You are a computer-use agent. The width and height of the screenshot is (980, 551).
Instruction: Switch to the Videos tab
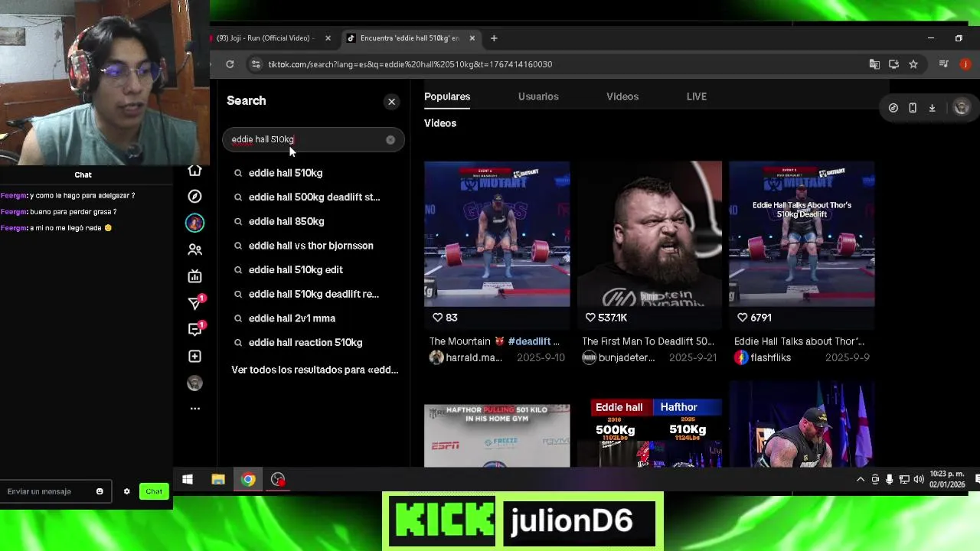pos(622,96)
